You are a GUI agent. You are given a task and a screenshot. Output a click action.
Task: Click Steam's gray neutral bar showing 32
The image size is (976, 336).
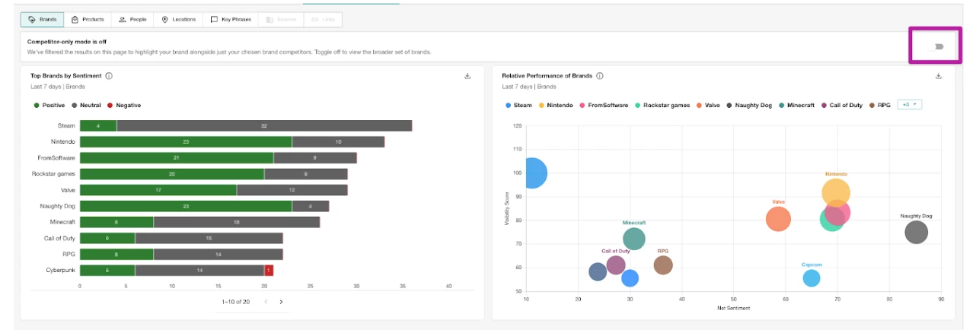[x=264, y=125]
